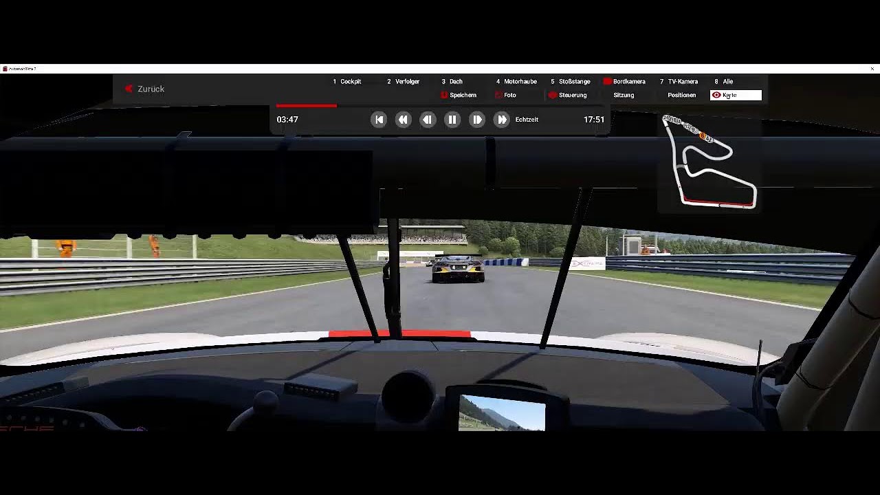The image size is (880, 495).
Task: Click the red Zurück arrow icon
Action: point(129,89)
